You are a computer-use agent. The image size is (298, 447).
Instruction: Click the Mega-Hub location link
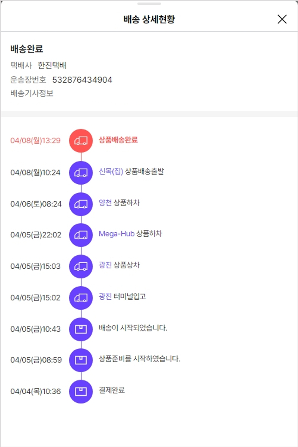click(116, 234)
